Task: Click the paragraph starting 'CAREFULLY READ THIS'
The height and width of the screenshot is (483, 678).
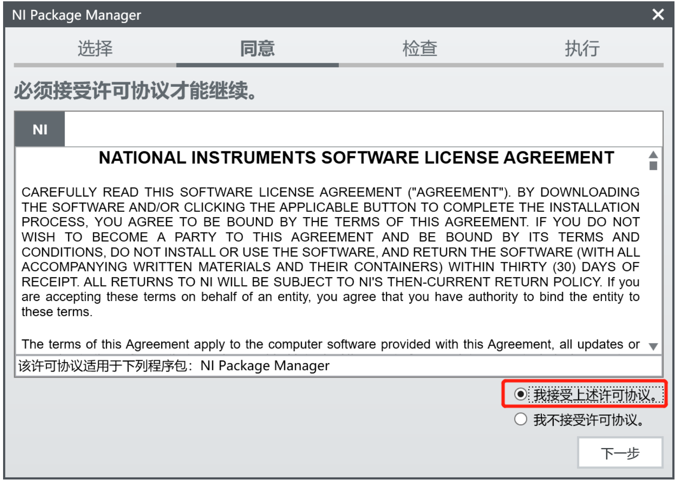Action: click(330, 252)
